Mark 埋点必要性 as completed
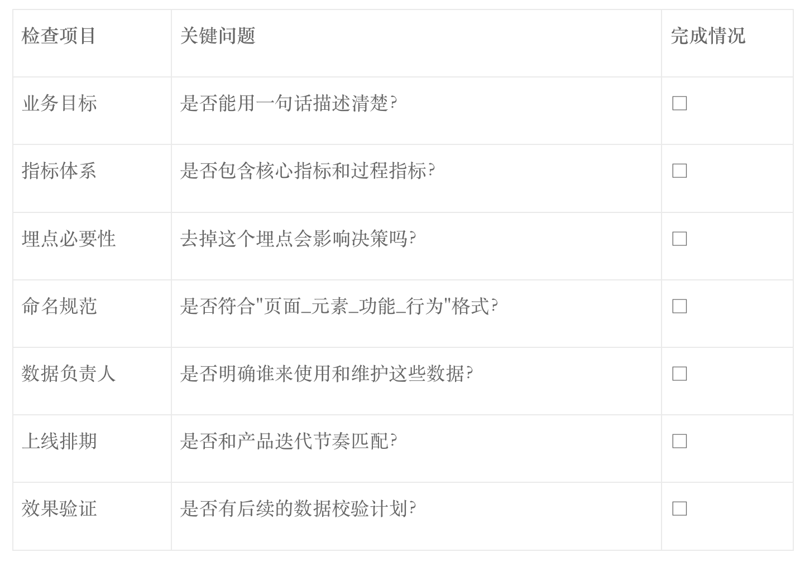805x562 pixels. click(x=679, y=239)
